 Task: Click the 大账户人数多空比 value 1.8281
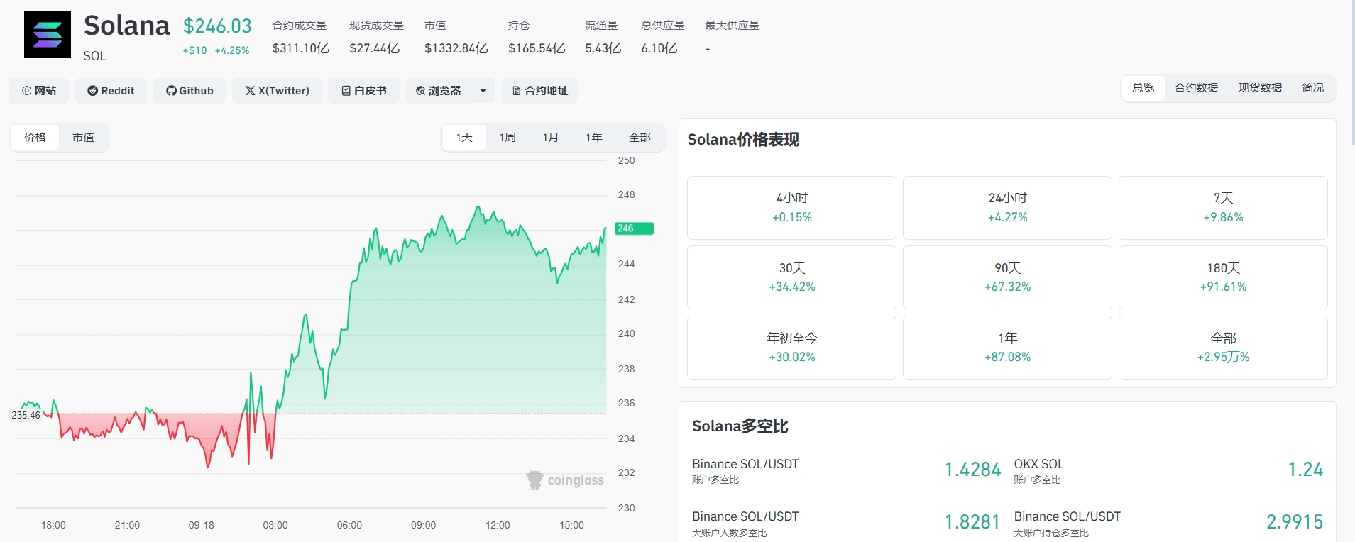click(972, 522)
